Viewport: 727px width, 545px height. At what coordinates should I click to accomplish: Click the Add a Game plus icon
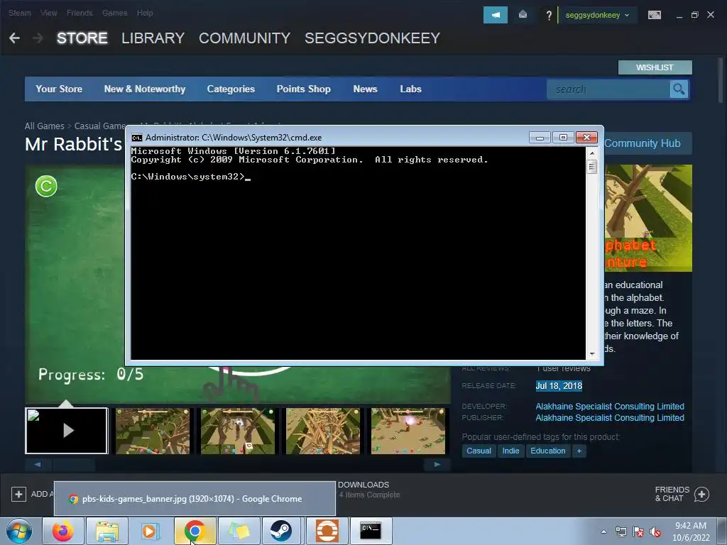(x=18, y=494)
